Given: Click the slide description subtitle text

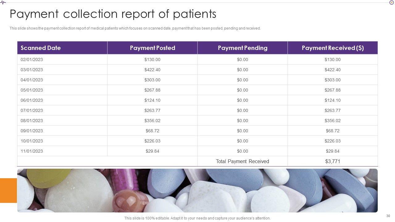Looking at the screenshot, I should [135, 28].
